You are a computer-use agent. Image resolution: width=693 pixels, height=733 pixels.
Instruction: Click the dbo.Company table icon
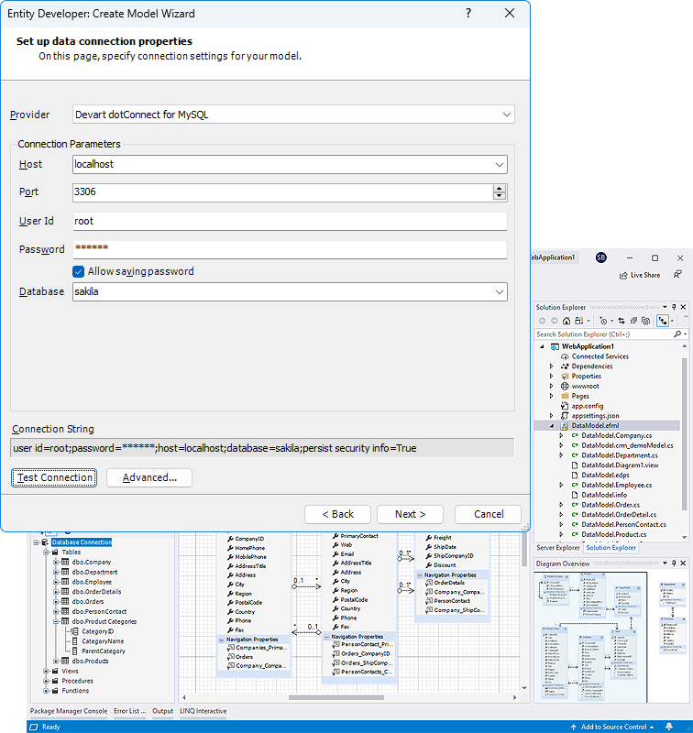tap(65, 562)
